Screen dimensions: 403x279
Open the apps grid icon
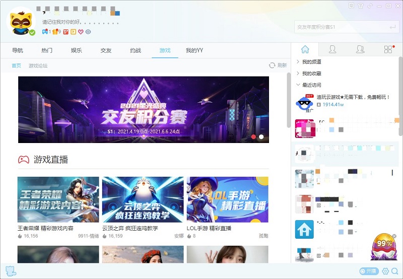pyautogui.click(x=388, y=49)
